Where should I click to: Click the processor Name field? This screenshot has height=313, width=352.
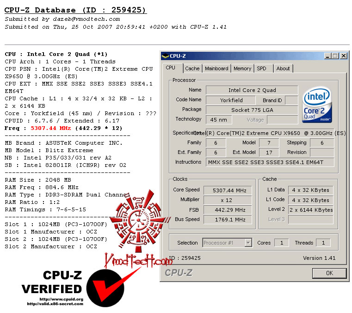click(x=252, y=90)
